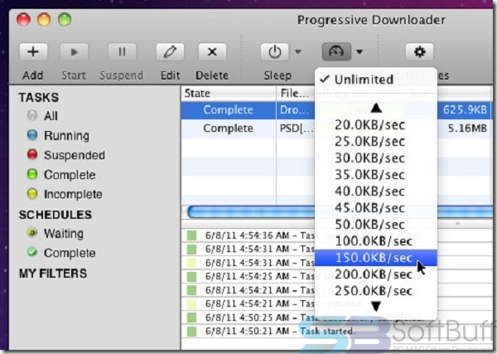
Task: Choose 50.0KB/sec speed limit
Action: pyautogui.click(x=376, y=225)
